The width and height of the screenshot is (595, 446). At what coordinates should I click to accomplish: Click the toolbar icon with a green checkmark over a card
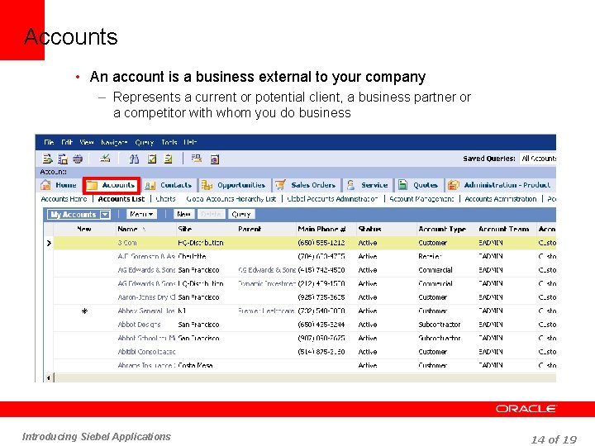pyautogui.click(x=105, y=159)
